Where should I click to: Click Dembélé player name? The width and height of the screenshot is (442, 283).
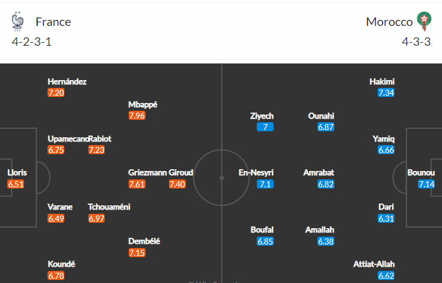pos(144,241)
